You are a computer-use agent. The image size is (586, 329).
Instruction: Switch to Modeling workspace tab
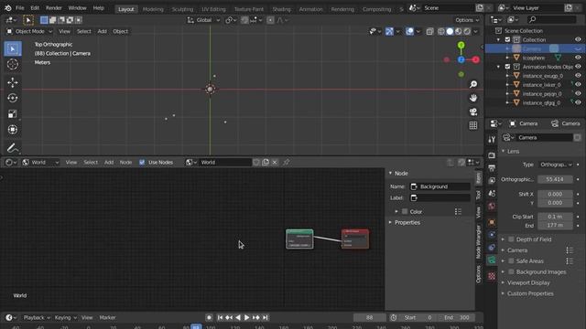click(x=153, y=9)
